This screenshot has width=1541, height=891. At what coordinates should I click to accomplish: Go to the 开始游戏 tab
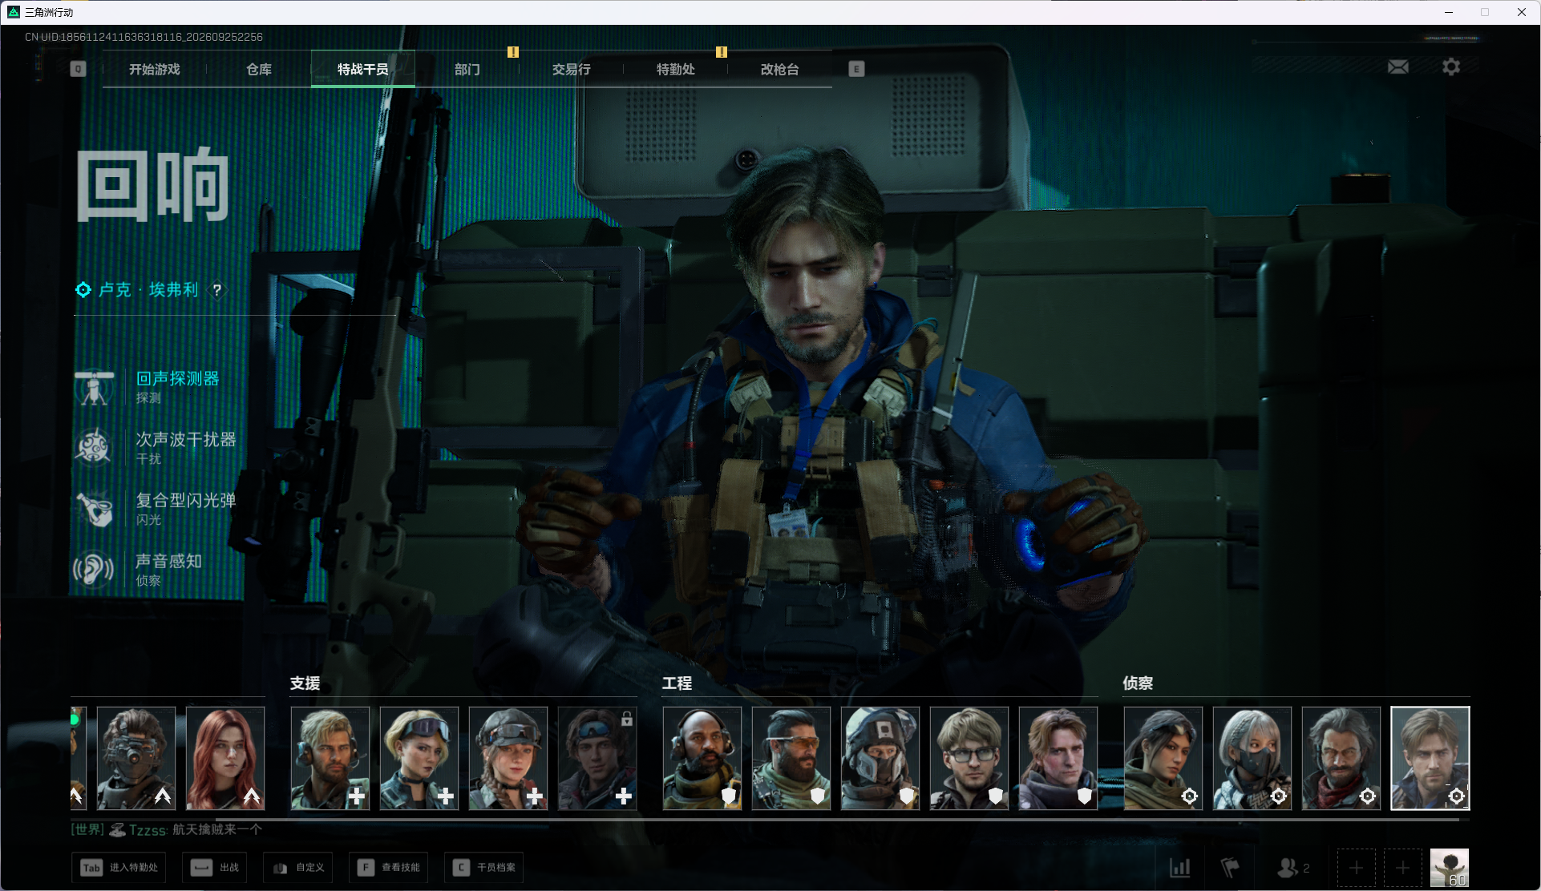tap(155, 70)
